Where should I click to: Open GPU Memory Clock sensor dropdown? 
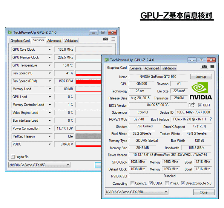pos(50,57)
